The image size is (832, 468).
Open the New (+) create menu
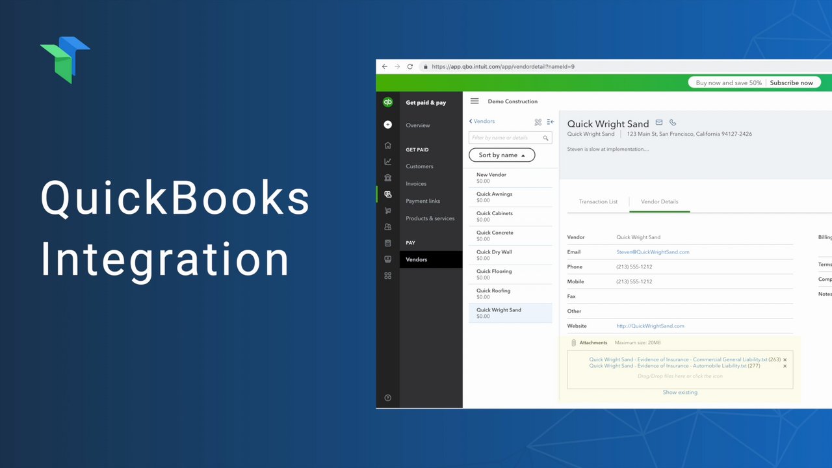coord(387,125)
